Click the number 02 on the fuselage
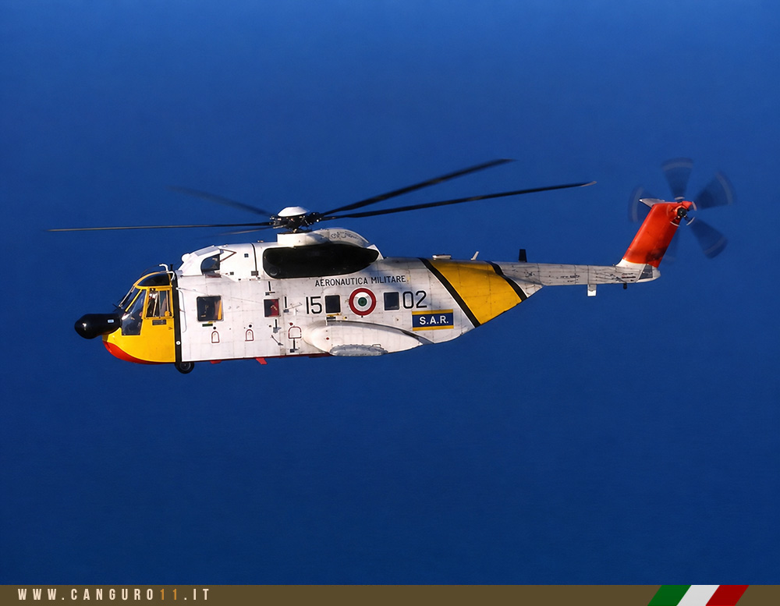Screen dimensions: 780x606 tap(415, 299)
